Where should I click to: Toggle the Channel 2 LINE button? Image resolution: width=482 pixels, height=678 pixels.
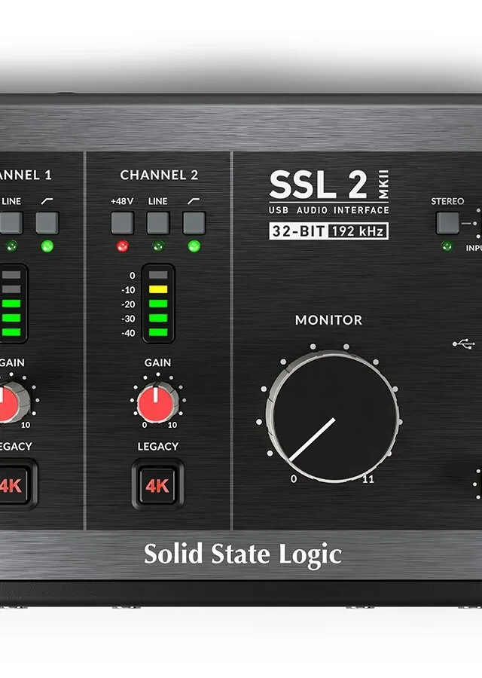[x=158, y=223]
